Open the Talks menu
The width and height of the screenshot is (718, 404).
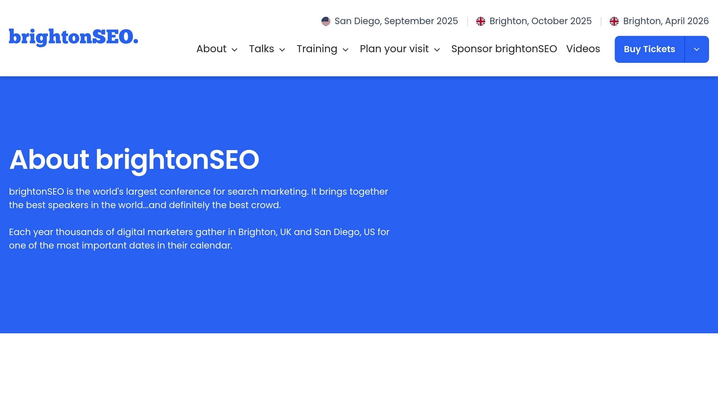coord(262,49)
